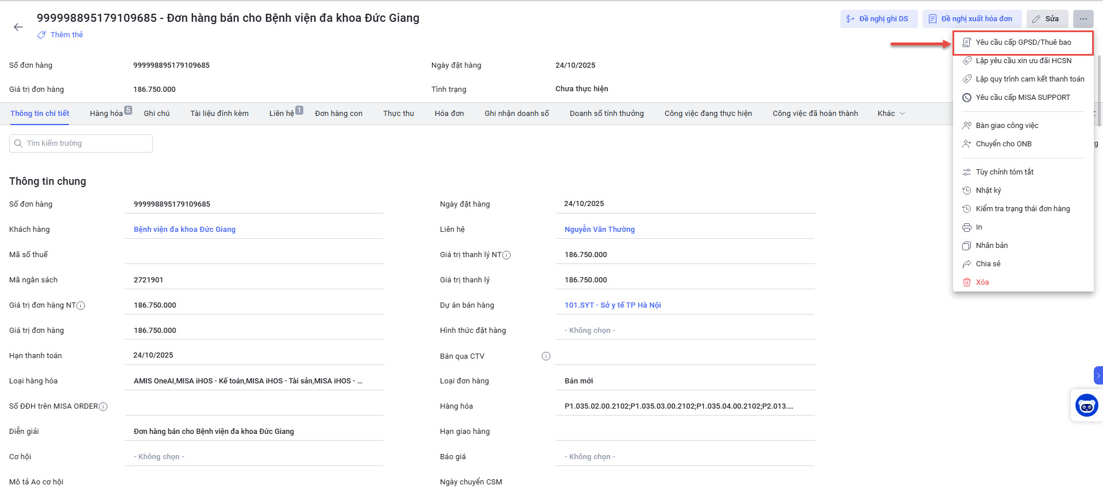1103x489 pixels.
Task: Click info icon beside Giá trị đơn hàng NT
Action: click(x=81, y=306)
